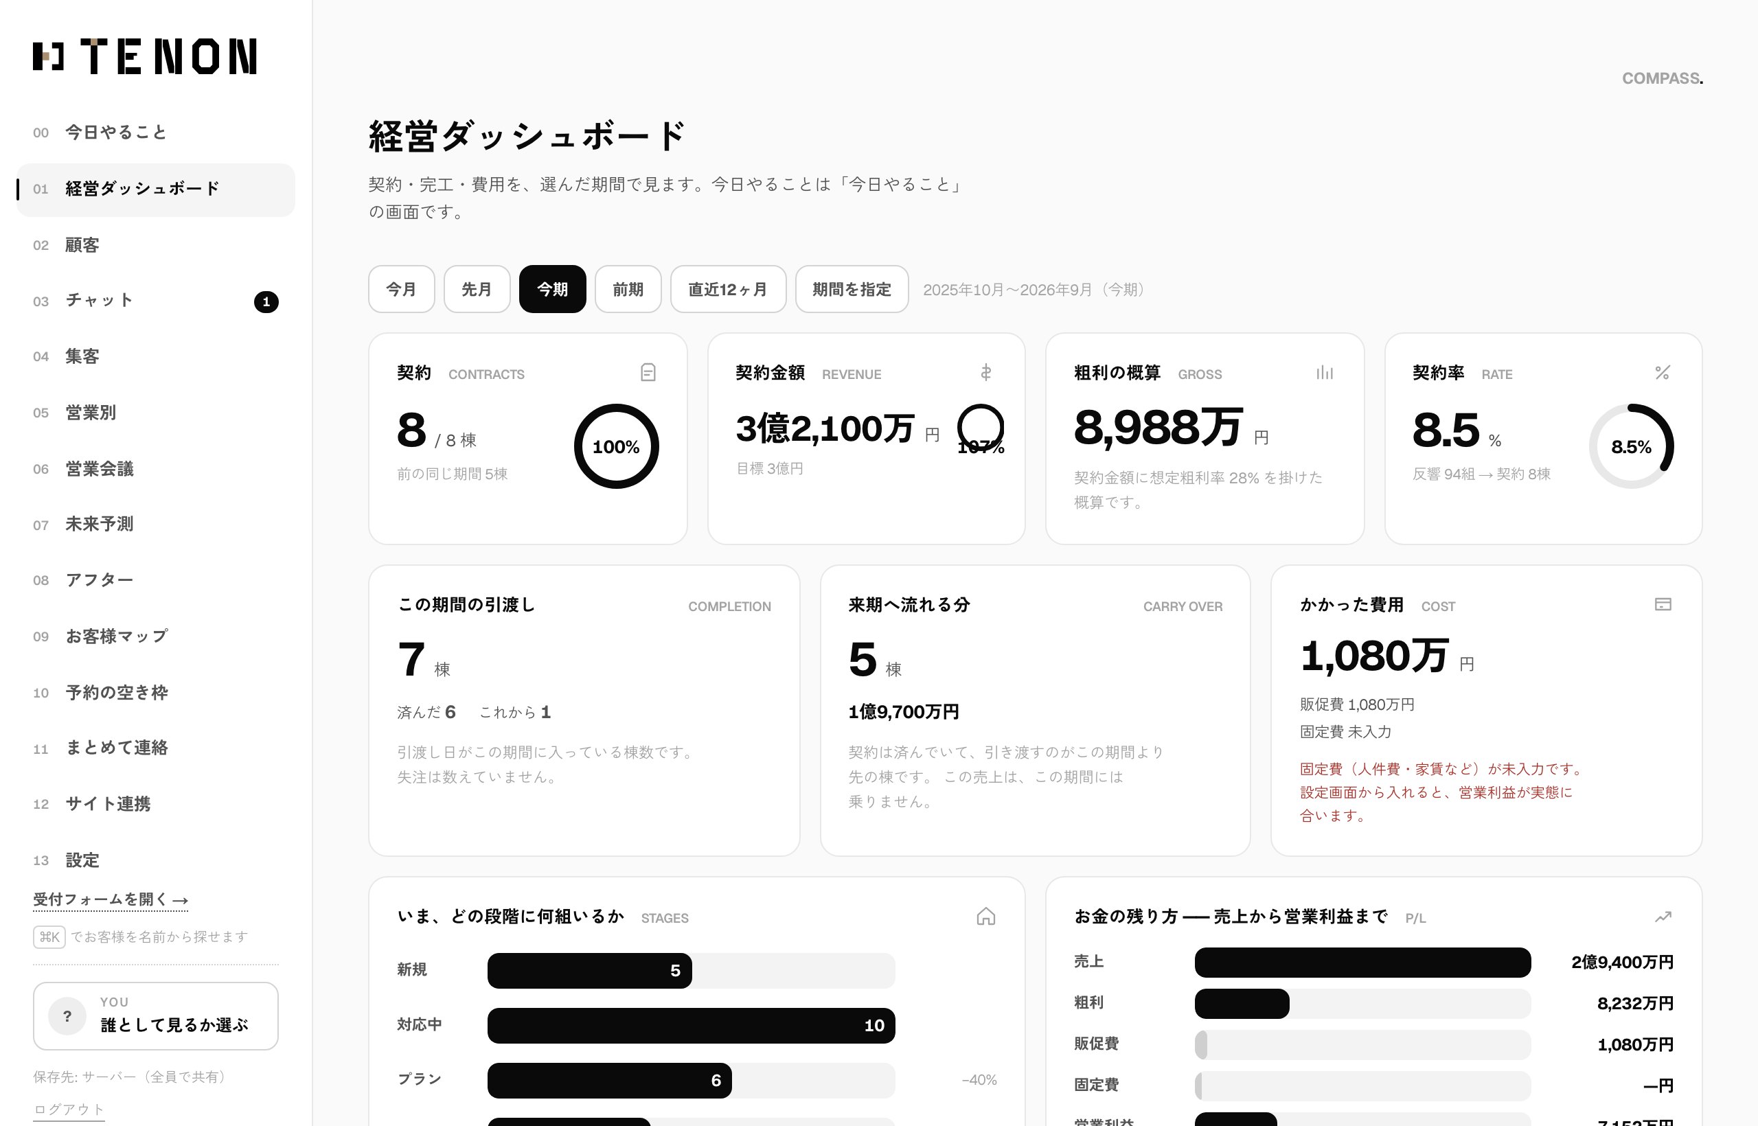Open サイト連携 in the sidebar
1758x1126 pixels.
tap(156, 804)
